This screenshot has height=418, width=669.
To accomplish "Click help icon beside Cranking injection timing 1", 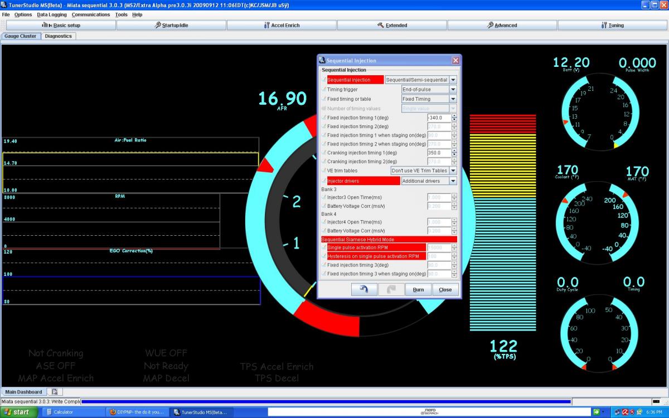I will [x=324, y=153].
